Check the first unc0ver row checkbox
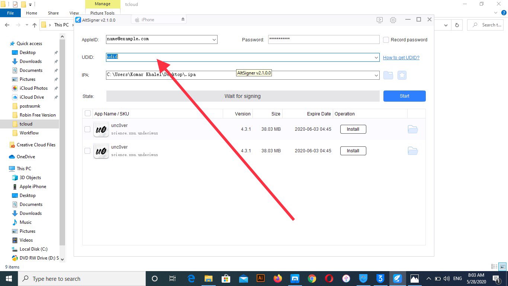This screenshot has height=286, width=508. pyautogui.click(x=87, y=129)
